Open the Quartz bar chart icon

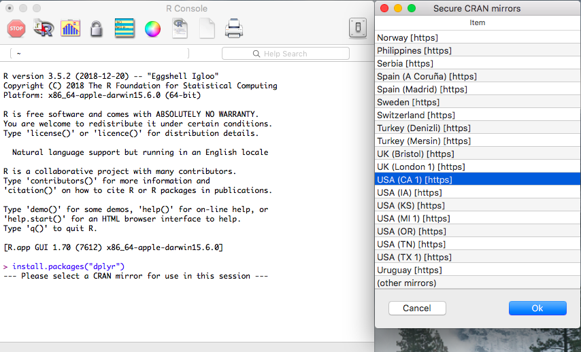[70, 28]
